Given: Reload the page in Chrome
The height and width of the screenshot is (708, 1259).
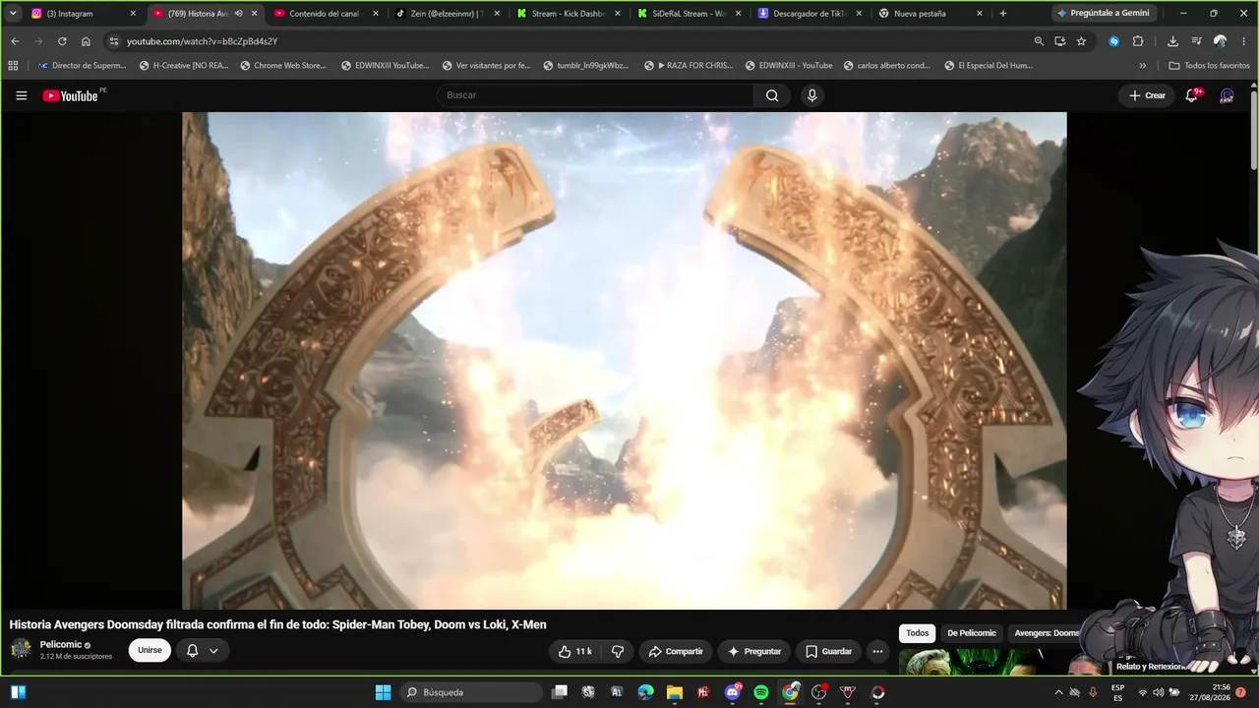Looking at the screenshot, I should pos(62,41).
